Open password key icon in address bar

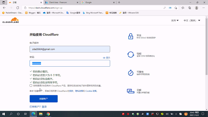tap(164, 8)
